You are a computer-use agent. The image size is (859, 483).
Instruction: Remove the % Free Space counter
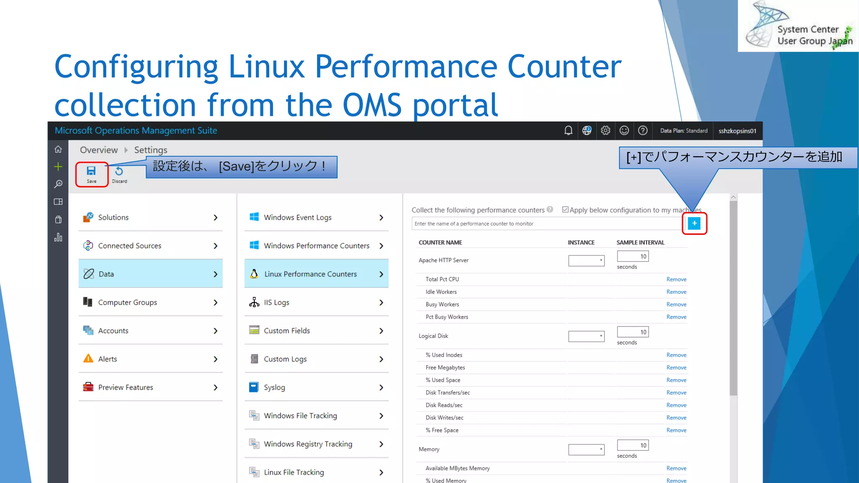[x=676, y=430]
